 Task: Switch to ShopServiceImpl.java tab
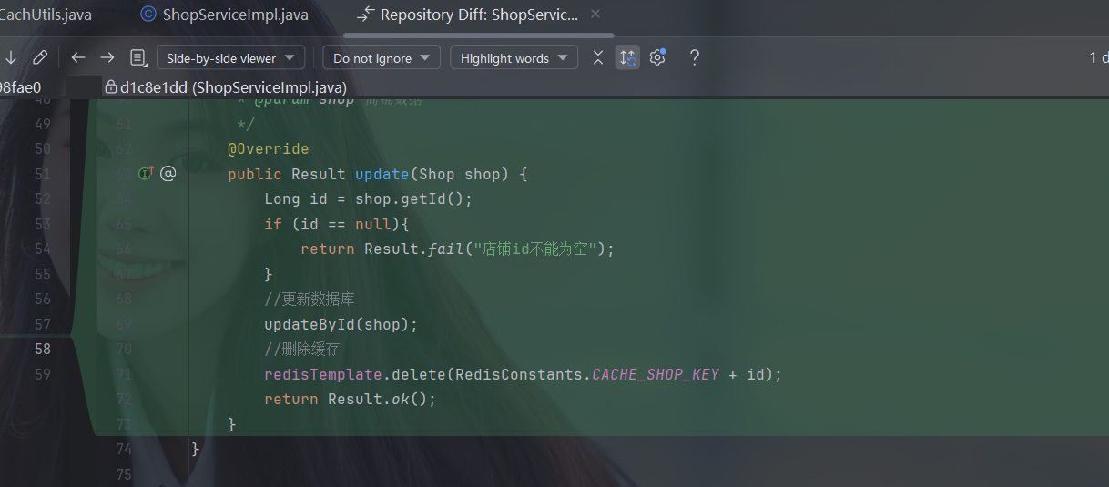224,15
